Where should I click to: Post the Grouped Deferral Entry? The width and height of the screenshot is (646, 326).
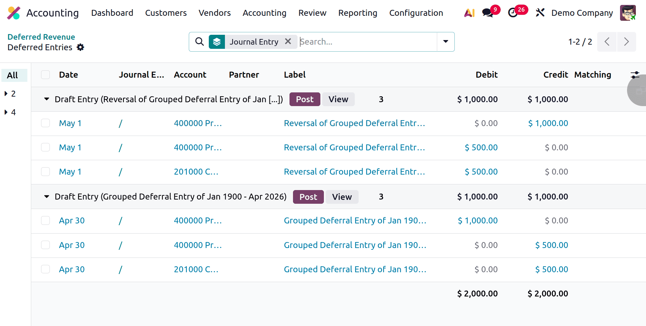point(308,197)
